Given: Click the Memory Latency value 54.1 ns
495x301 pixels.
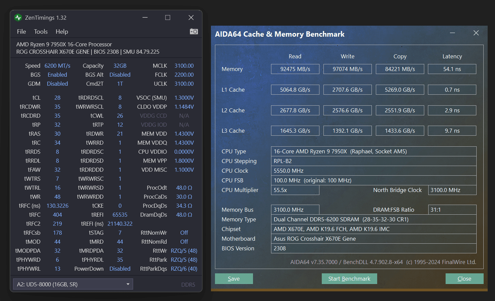Looking at the screenshot, I should (452, 69).
